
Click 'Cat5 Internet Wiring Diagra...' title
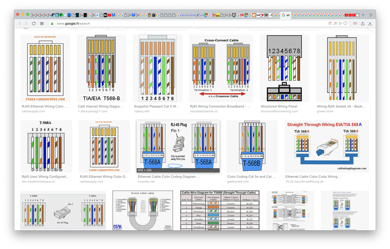pos(100,106)
